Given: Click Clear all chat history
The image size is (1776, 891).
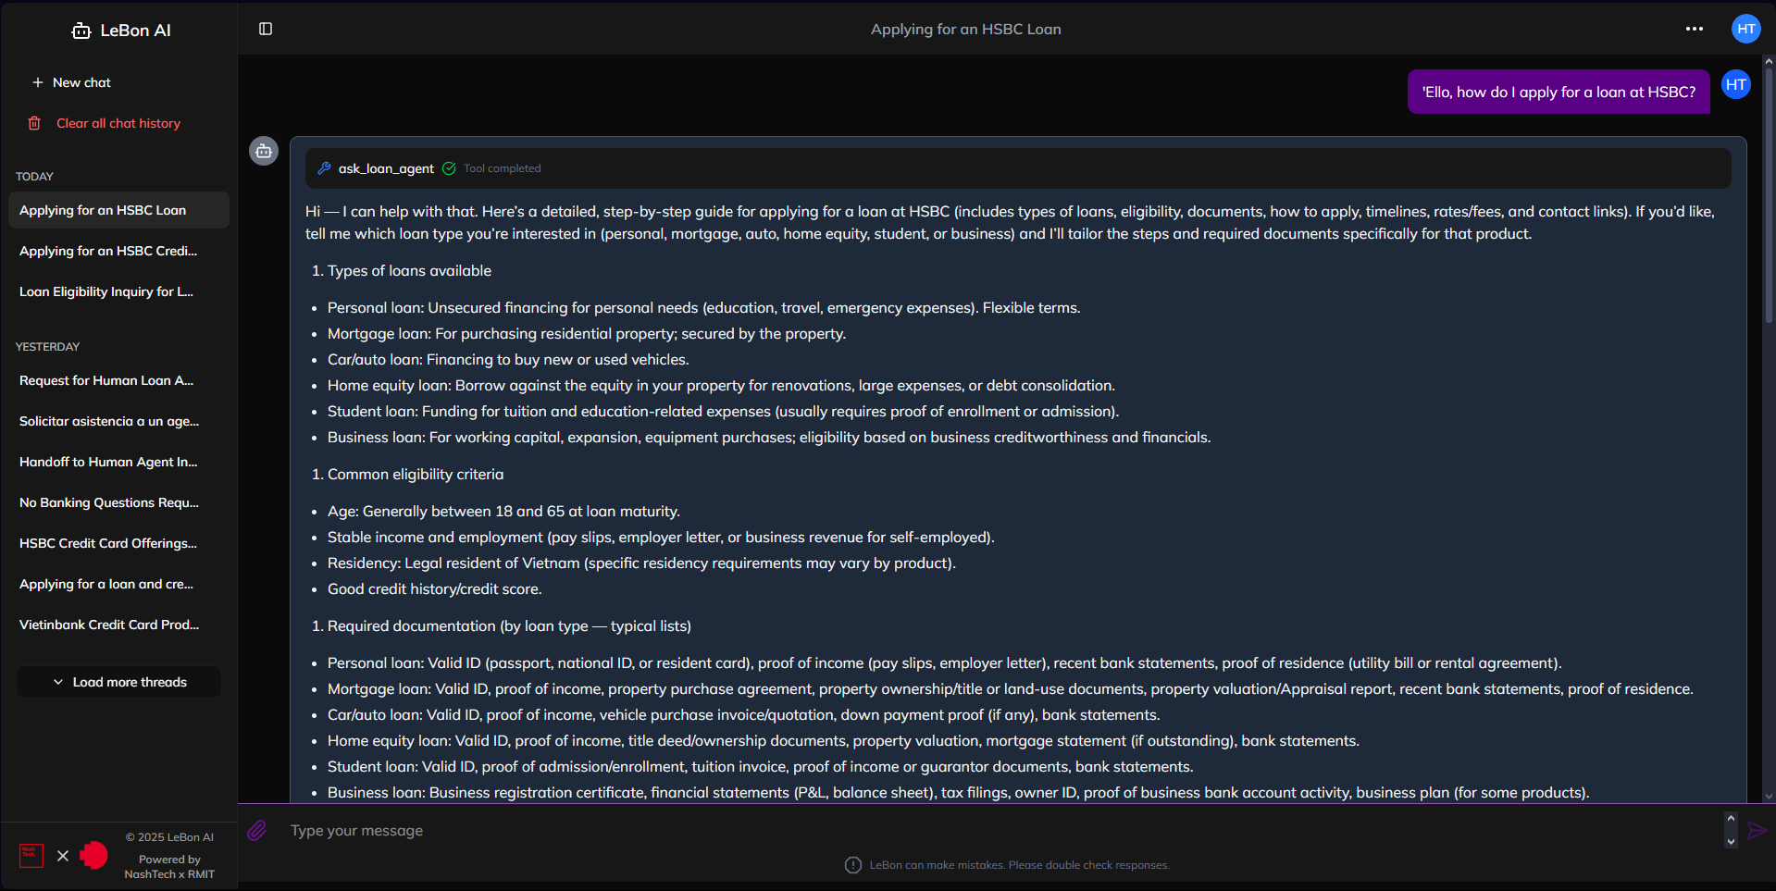Looking at the screenshot, I should click(x=118, y=123).
